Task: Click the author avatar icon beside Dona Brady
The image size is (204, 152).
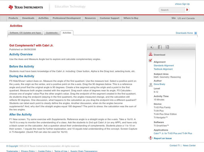Action: tap(150, 85)
